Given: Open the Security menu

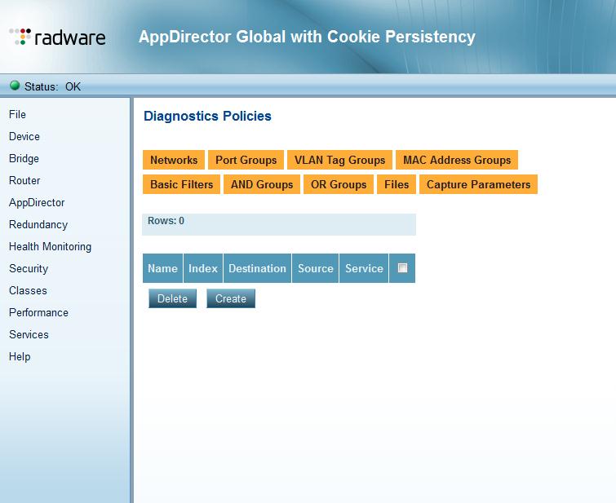Looking at the screenshot, I should [29, 268].
